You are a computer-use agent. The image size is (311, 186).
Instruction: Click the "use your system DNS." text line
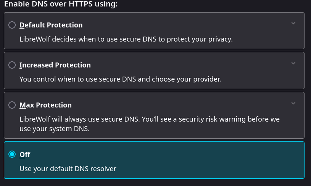54,129
